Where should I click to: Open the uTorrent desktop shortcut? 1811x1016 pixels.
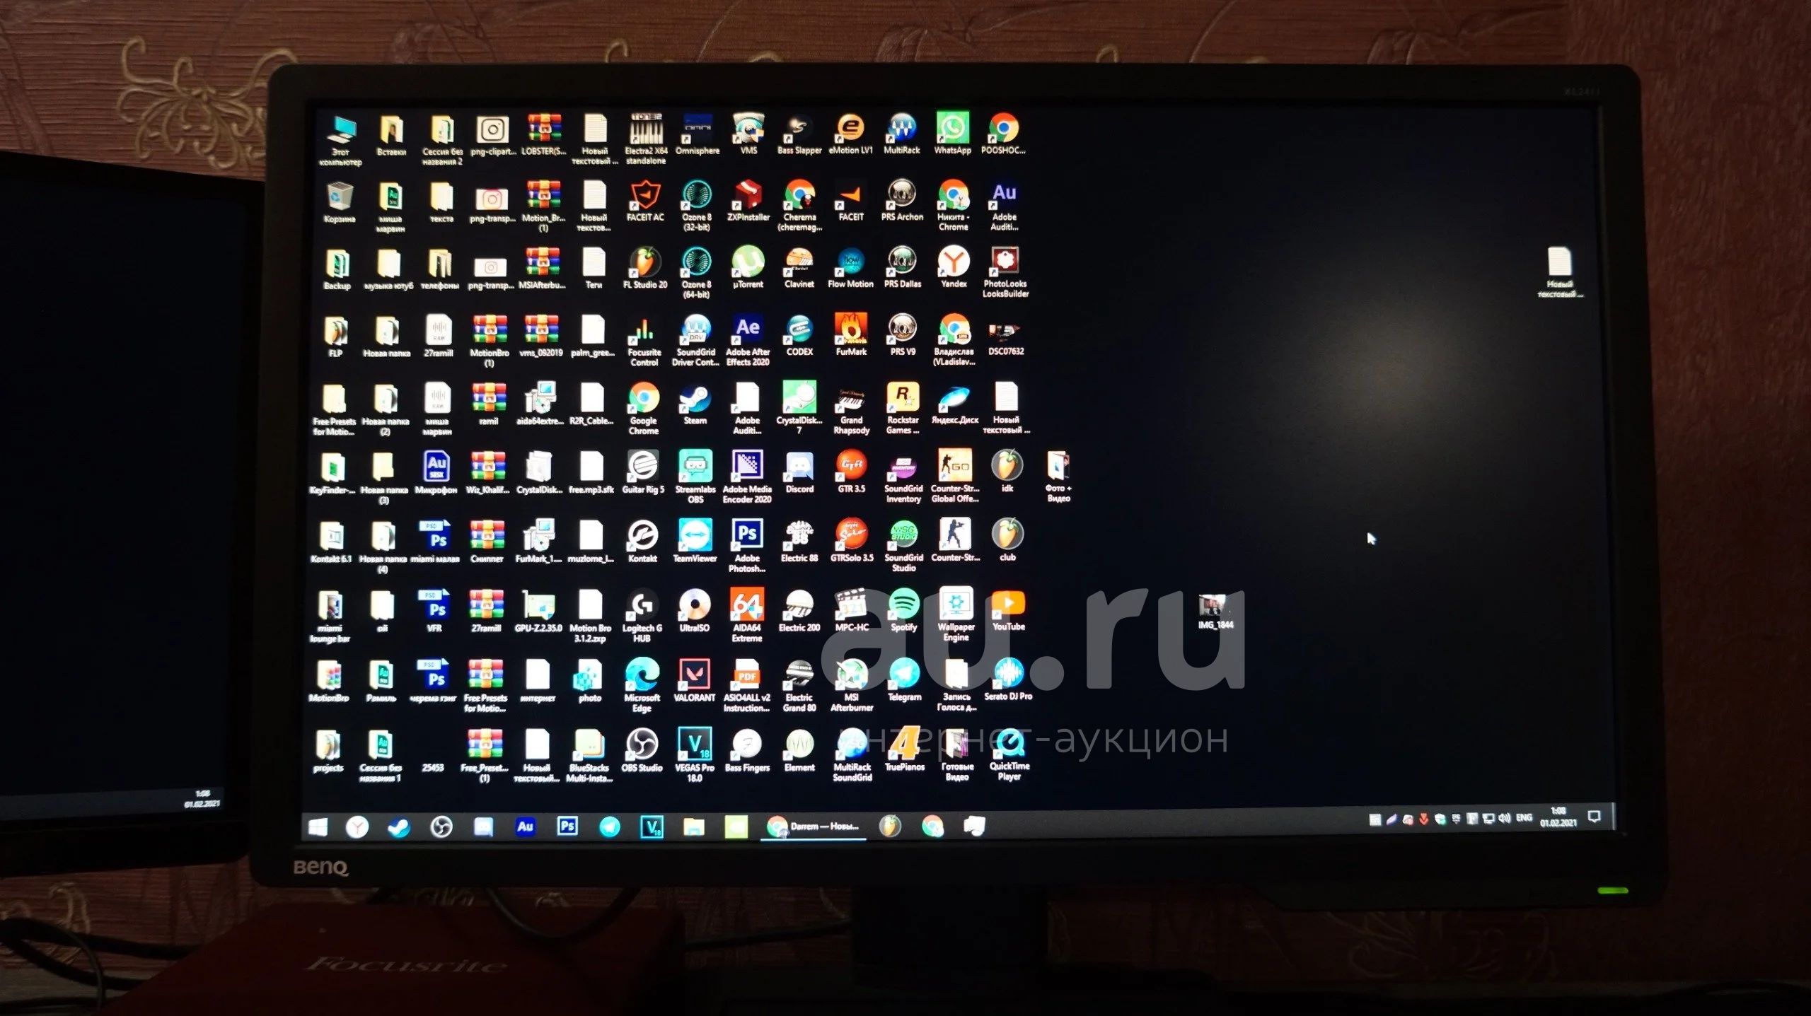point(748,267)
